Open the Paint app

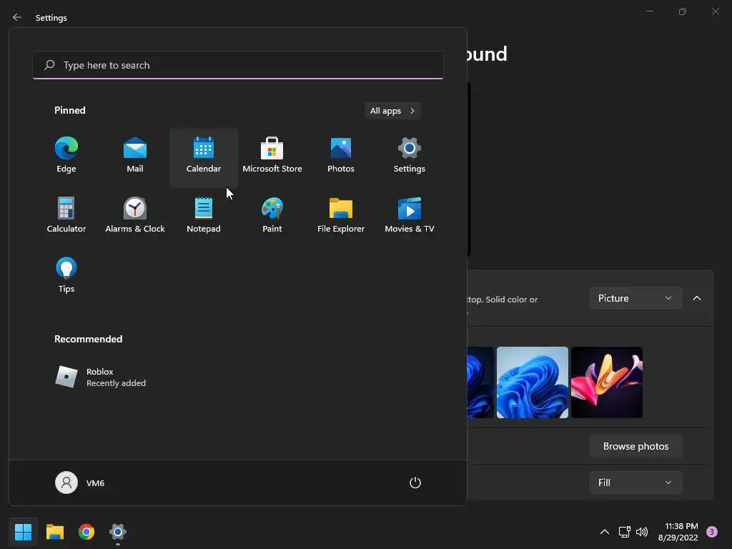tap(272, 215)
